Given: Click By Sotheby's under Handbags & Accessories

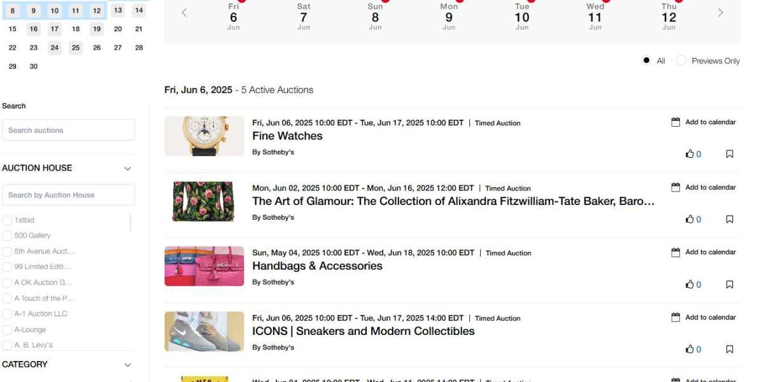Looking at the screenshot, I should point(273,282).
